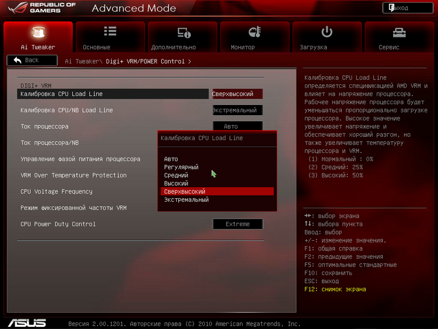Open CPU/NB Load Line Экстремальный dropdown

pos(237,110)
